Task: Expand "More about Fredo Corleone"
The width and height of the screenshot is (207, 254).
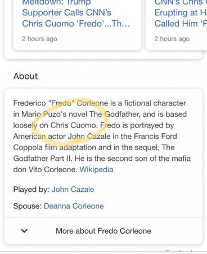Action: (103, 231)
